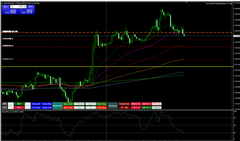The width and height of the screenshot is (240, 141).
Task: Click the SL = BE button
Action: click(x=124, y=107)
